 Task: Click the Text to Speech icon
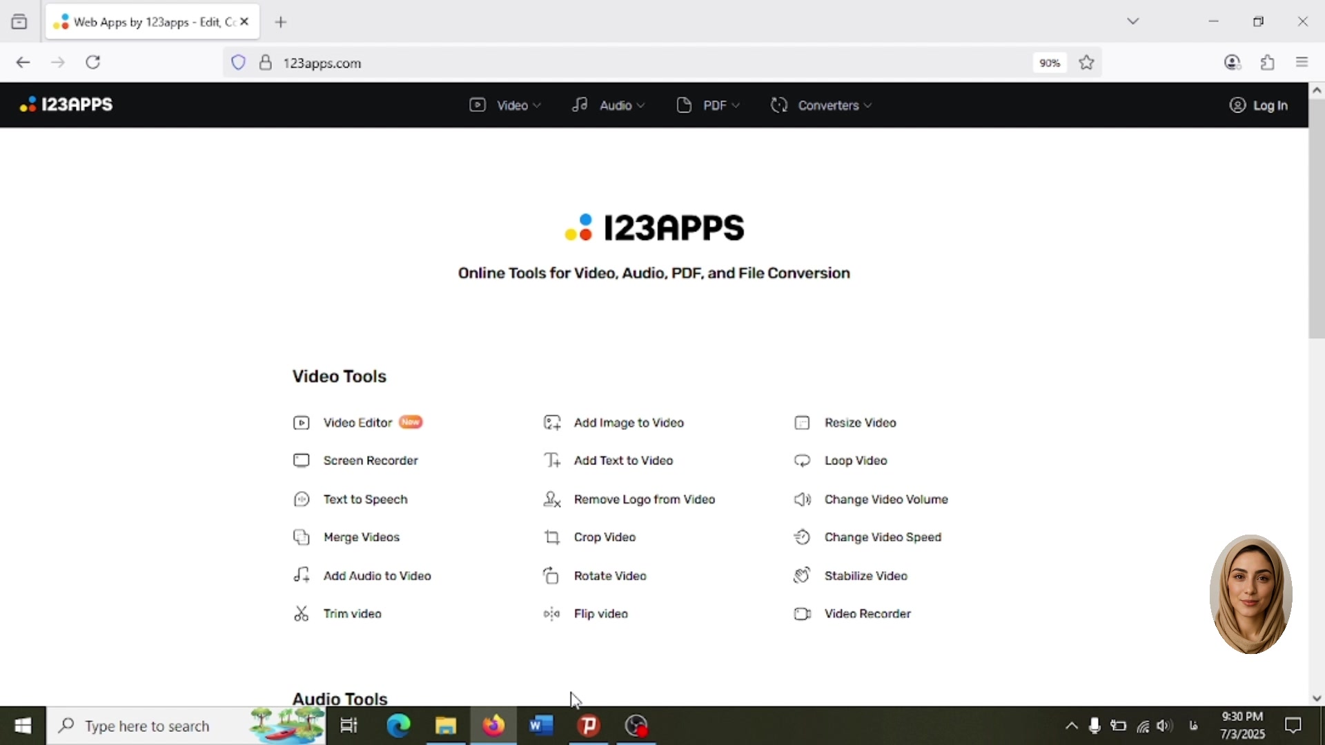tap(301, 499)
